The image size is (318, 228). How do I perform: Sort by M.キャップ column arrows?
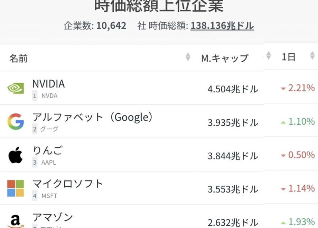tap(268, 55)
